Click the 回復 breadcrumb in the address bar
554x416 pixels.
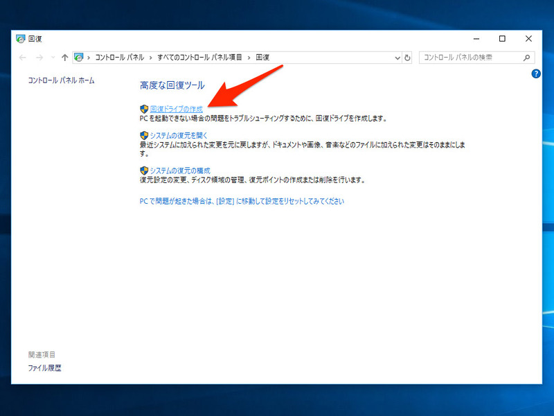click(262, 58)
